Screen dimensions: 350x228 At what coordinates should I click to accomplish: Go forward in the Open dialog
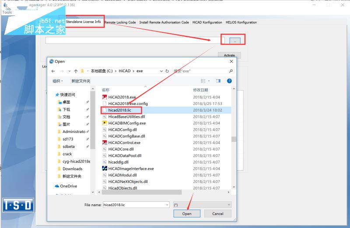pyautogui.click(x=62, y=71)
